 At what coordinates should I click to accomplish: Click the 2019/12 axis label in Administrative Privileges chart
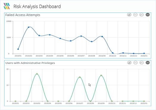(133, 103)
